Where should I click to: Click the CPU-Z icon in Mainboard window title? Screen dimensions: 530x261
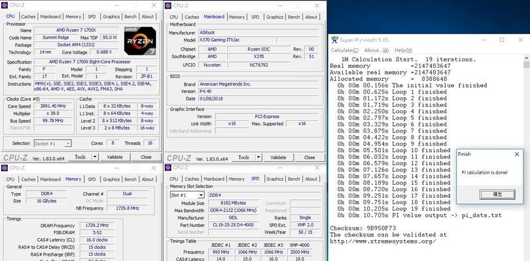coord(168,5)
